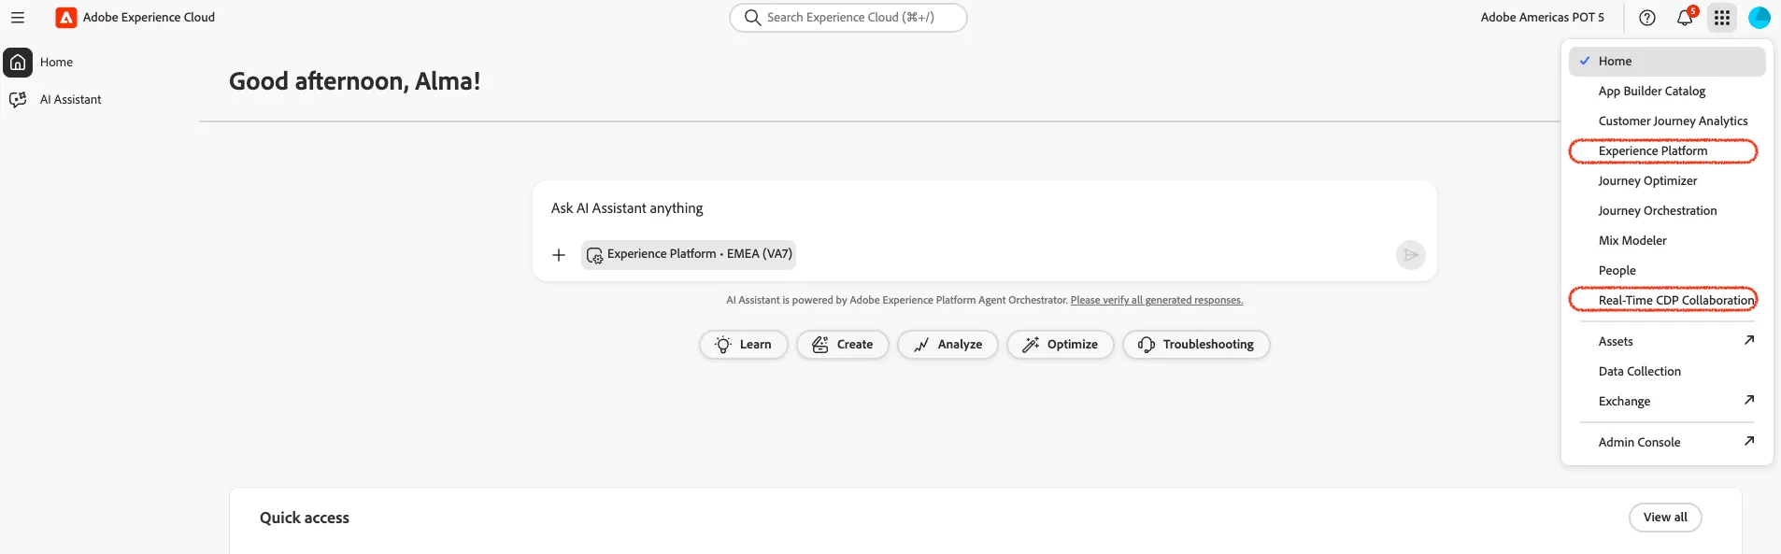Click the Learn suggestion button
The height and width of the screenshot is (554, 1781).
[744, 345]
